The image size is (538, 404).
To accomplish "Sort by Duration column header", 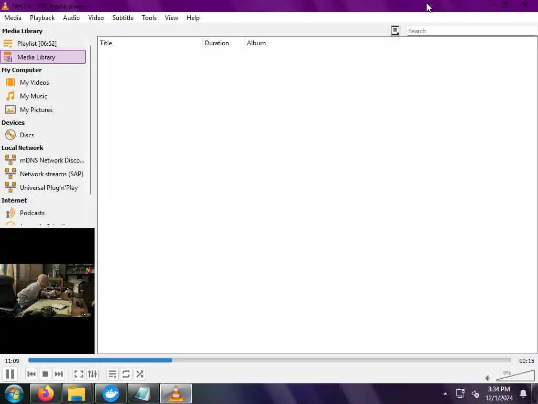I will click(x=223, y=43).
